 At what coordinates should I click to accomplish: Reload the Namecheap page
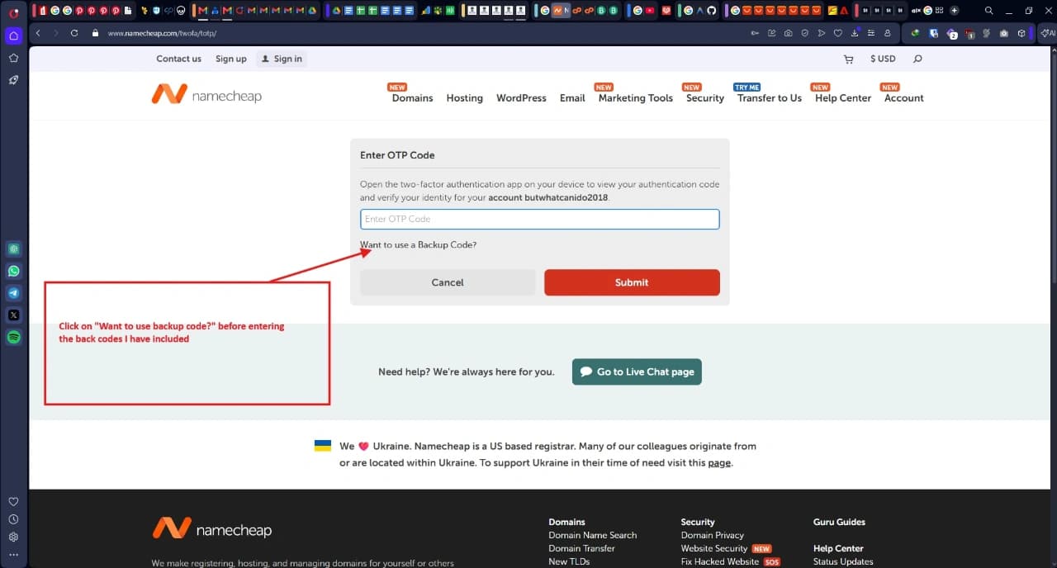pyautogui.click(x=74, y=33)
